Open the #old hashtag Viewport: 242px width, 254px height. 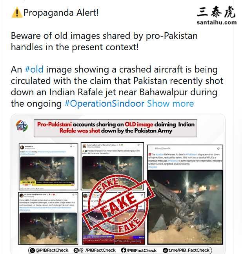click(x=34, y=69)
